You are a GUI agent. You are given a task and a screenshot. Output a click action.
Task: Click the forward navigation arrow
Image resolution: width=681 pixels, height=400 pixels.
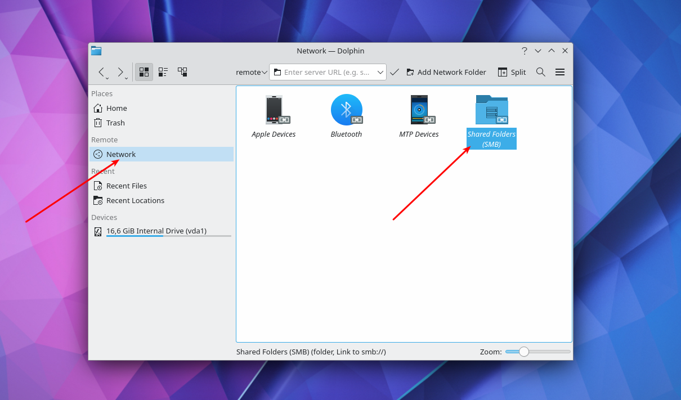[120, 72]
